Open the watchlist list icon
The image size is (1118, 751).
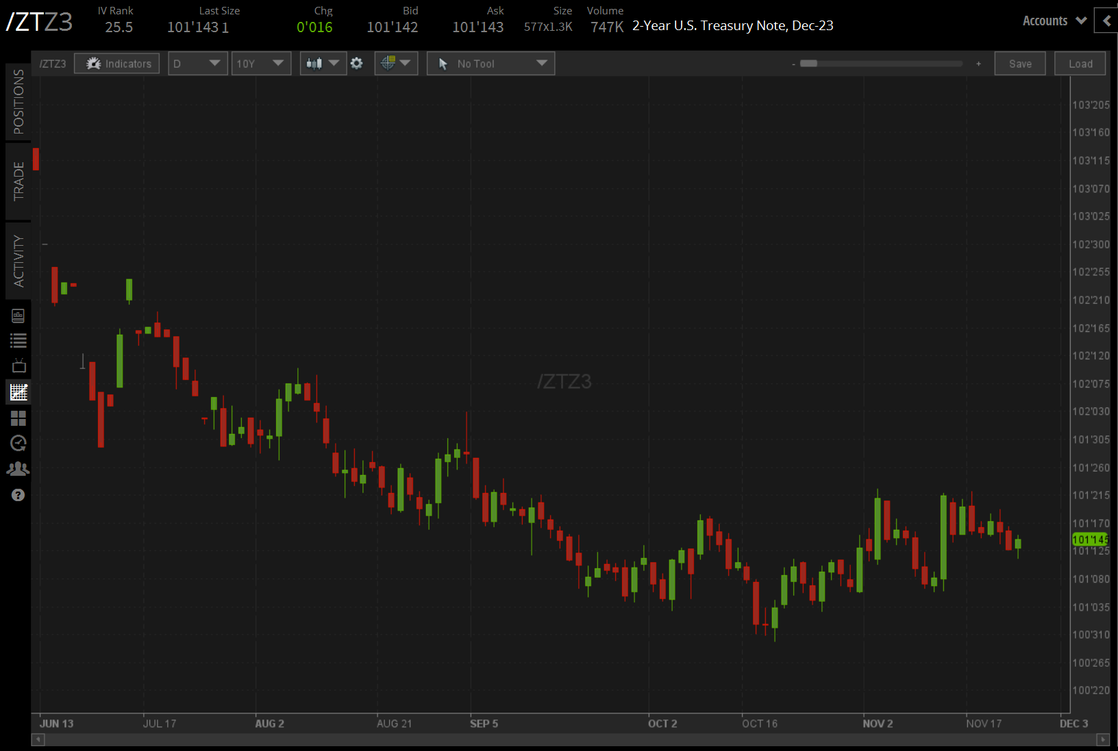[x=18, y=340]
